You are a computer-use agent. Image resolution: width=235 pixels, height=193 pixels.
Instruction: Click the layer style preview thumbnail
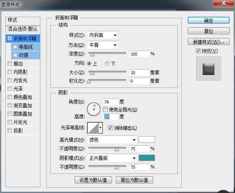[208, 69]
